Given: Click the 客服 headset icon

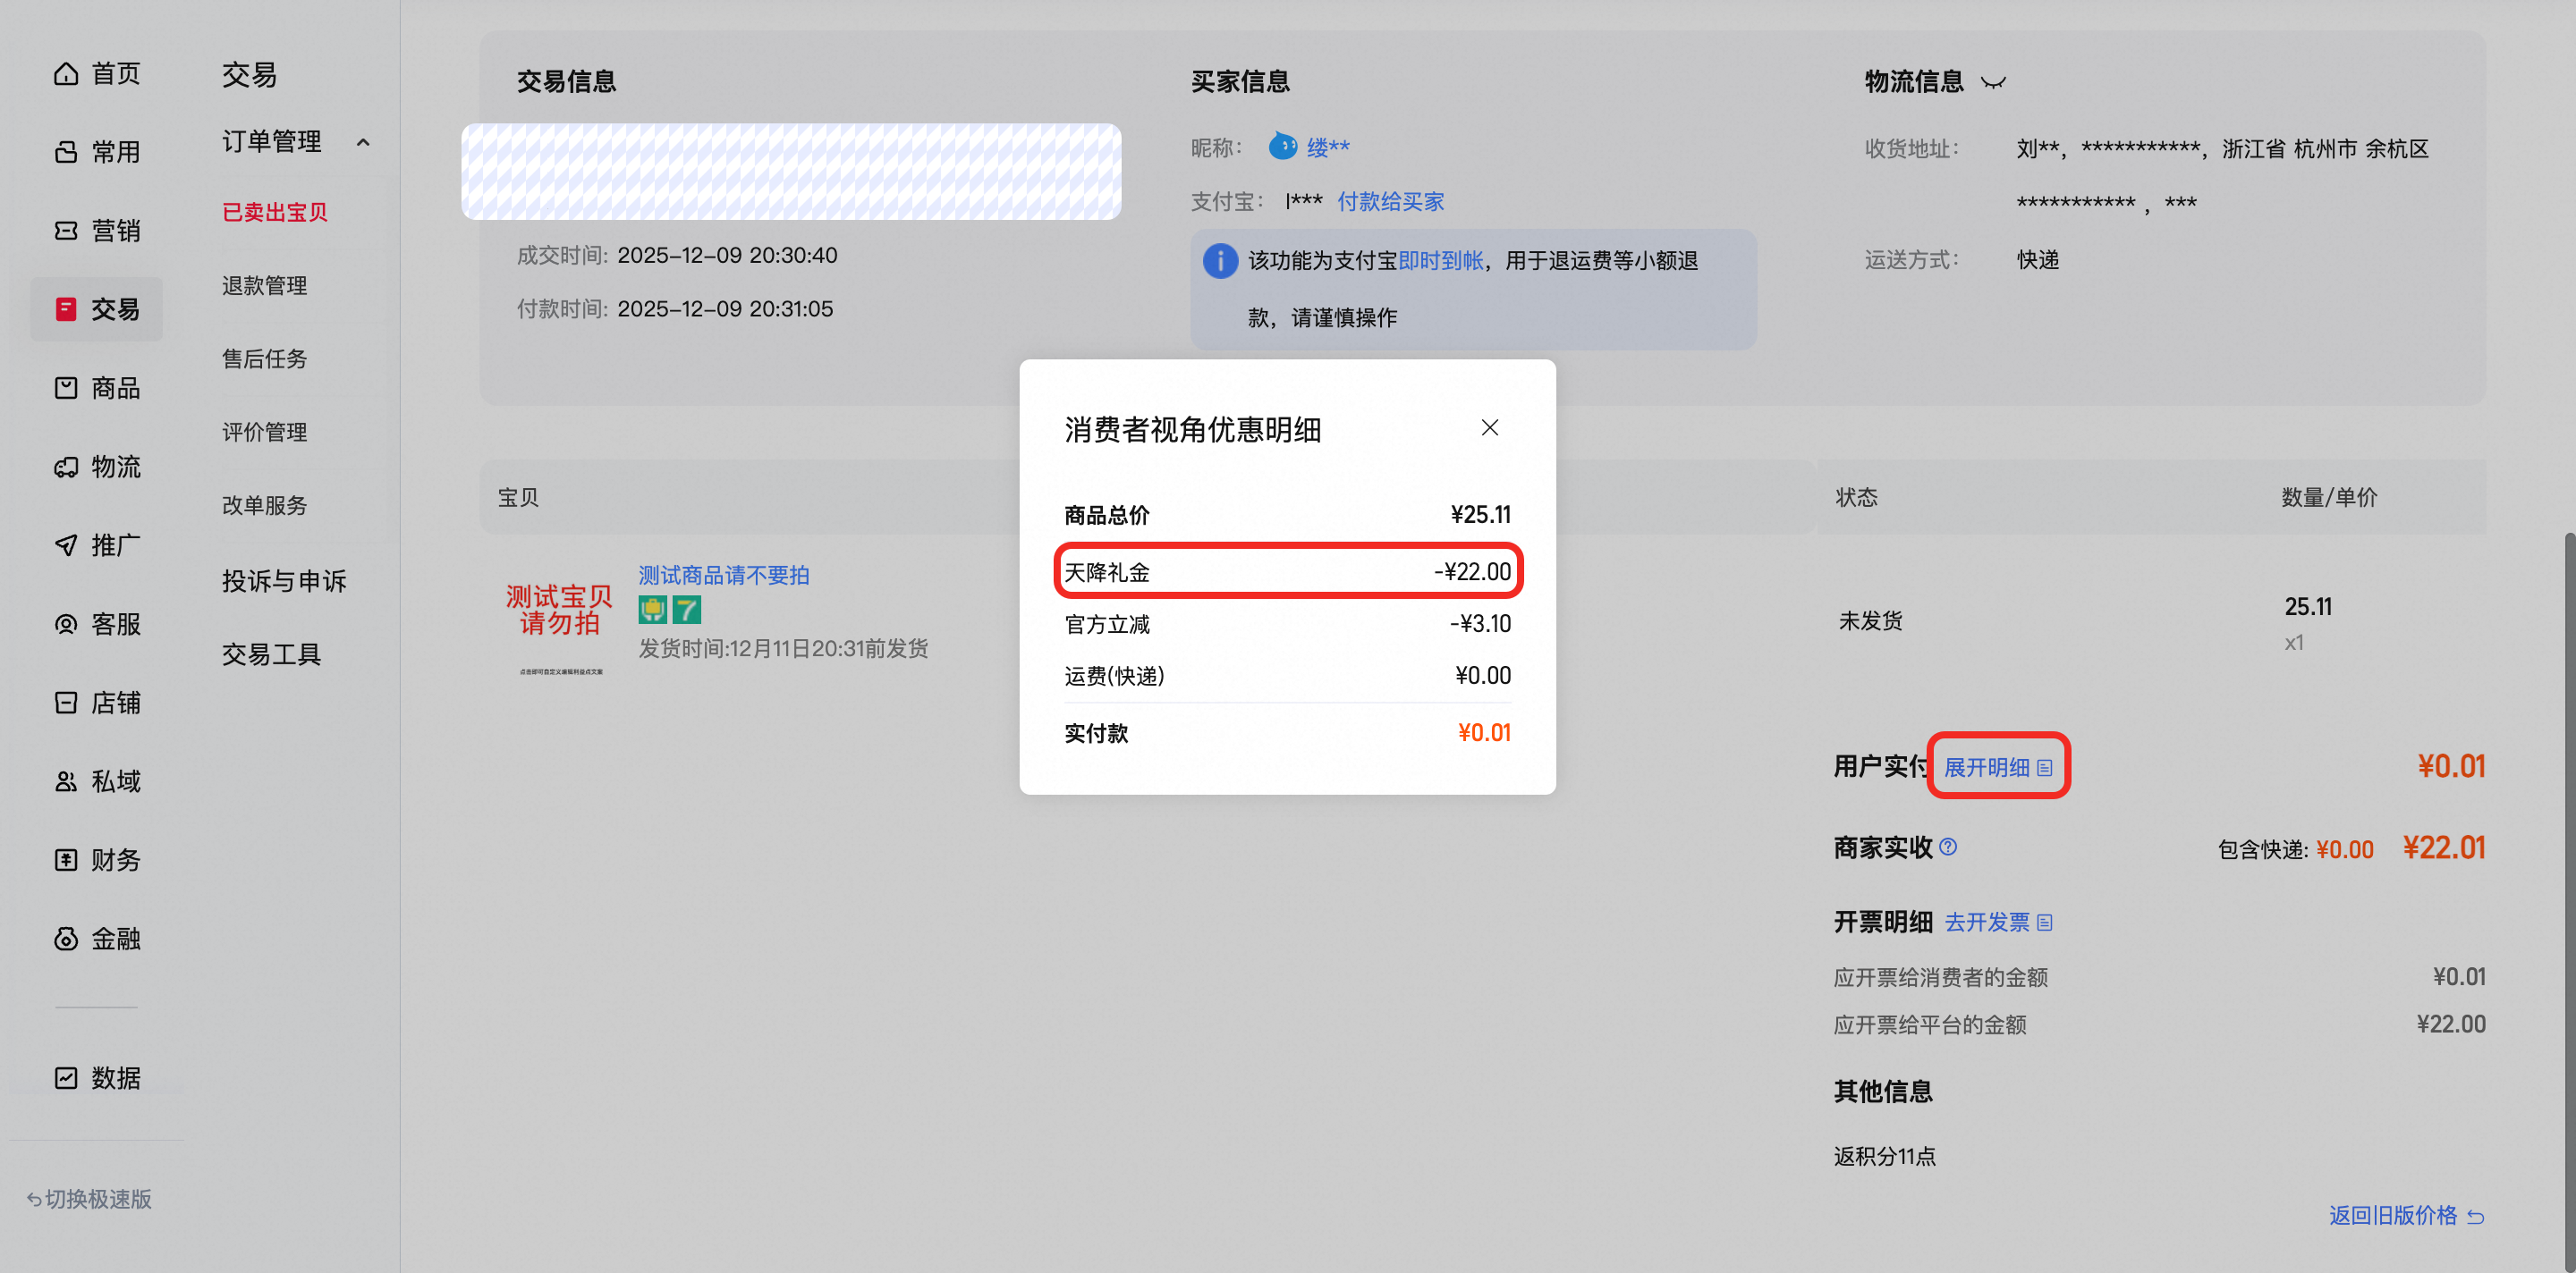Looking at the screenshot, I should [66, 625].
